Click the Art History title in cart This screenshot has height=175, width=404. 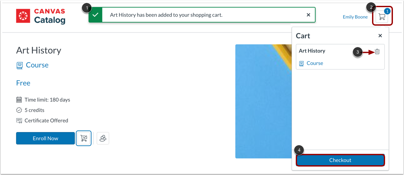coord(312,51)
